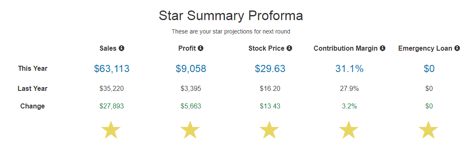The image size is (466, 152).
Task: Select the Stock Price gold star
Action: 269,130
